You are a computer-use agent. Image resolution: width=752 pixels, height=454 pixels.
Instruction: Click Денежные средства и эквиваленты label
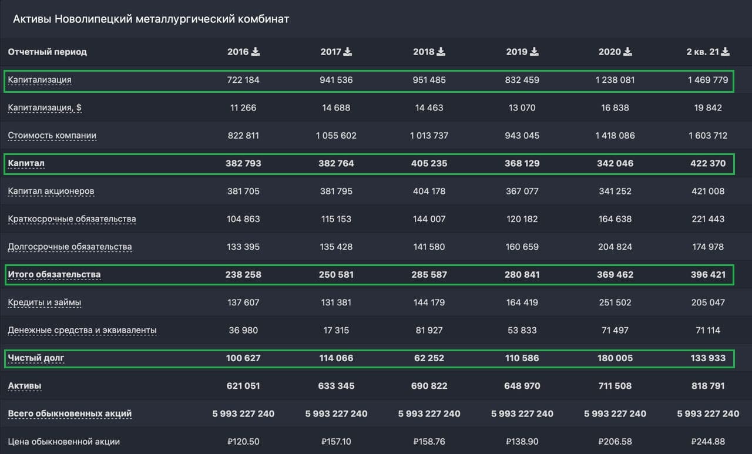82,330
